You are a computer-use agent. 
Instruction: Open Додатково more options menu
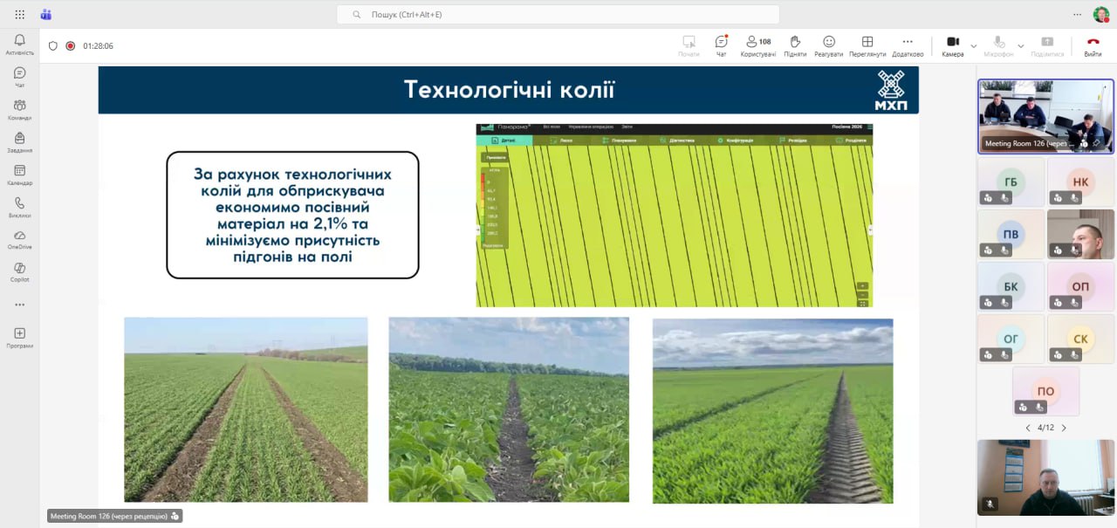[907, 45]
